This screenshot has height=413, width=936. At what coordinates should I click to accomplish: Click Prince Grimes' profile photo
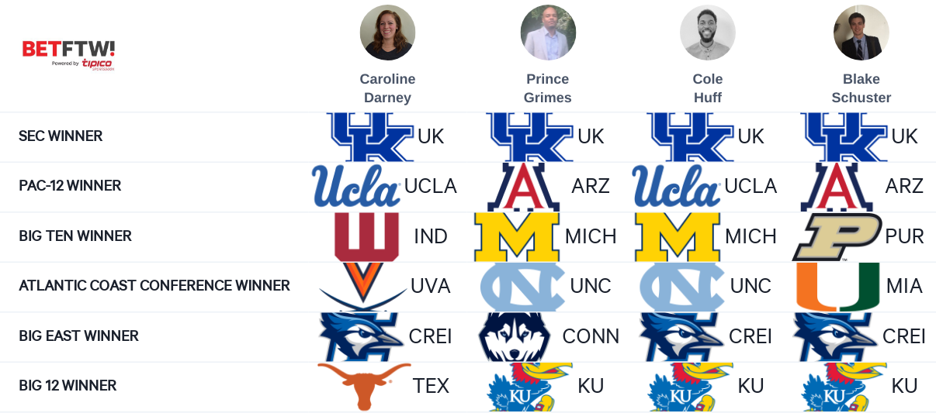(548, 33)
